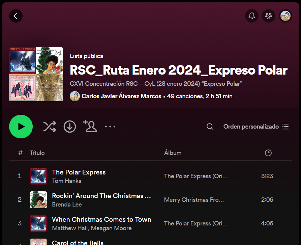Open the Orden personalizado sort dropdown
This screenshot has height=245, width=301.
coord(256,127)
